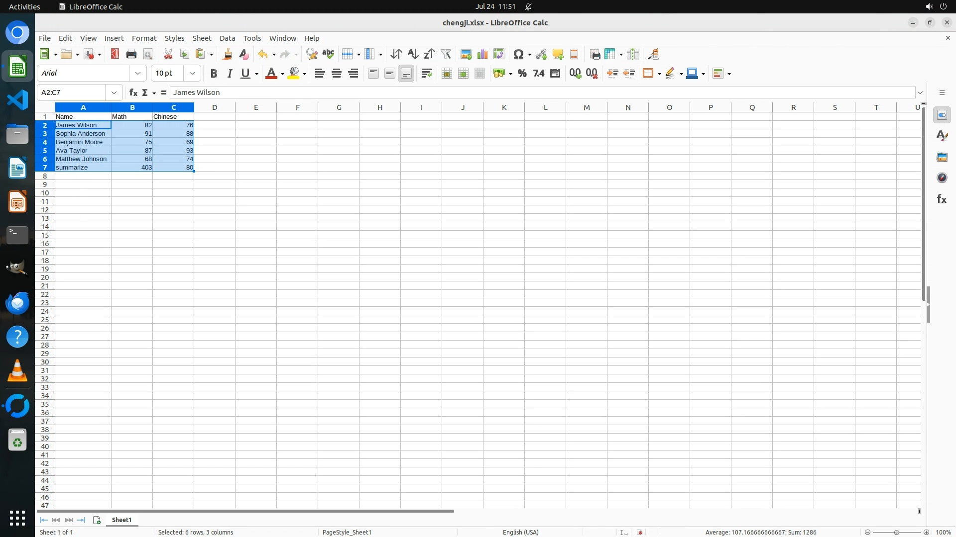The image size is (956, 537).
Task: Open the sidebar Navigator compass icon
Action: click(x=942, y=178)
